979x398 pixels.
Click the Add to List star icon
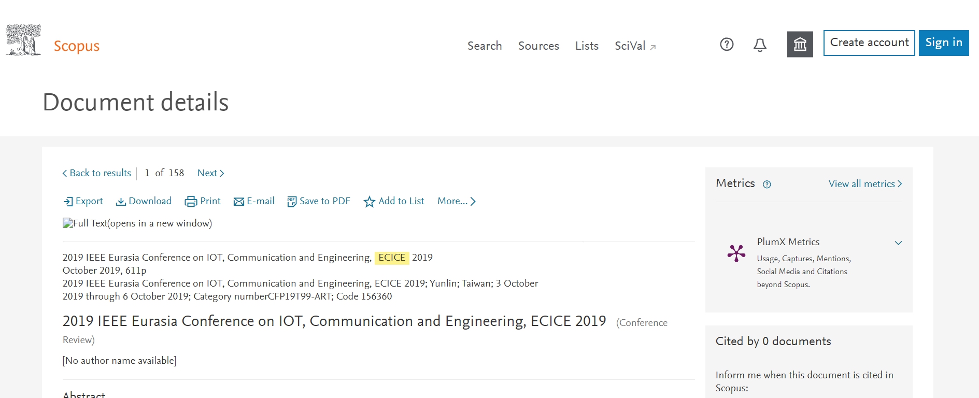[x=369, y=202]
